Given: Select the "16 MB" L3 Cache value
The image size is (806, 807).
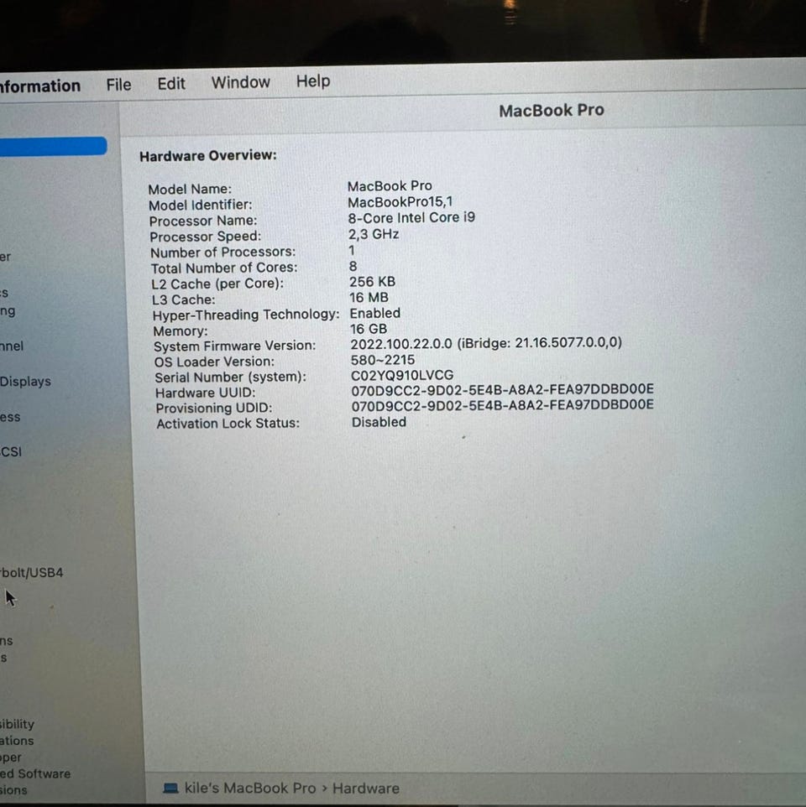Looking at the screenshot, I should point(369,298).
